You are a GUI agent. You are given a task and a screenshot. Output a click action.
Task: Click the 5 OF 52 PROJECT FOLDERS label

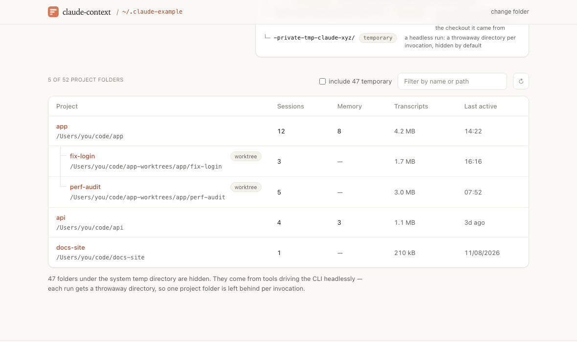tap(86, 80)
